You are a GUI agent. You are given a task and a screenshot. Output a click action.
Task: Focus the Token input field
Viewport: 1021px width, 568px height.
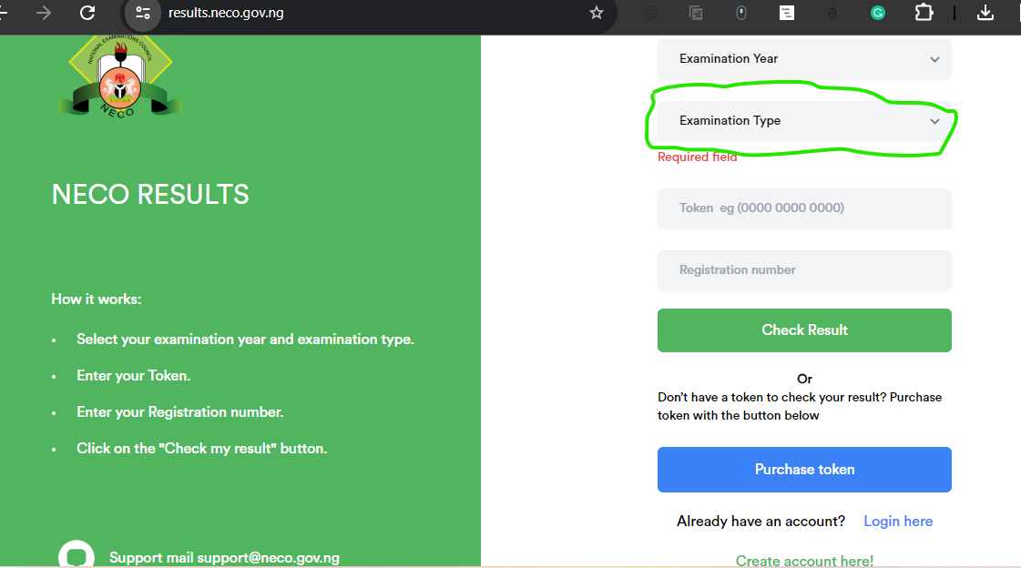(804, 208)
